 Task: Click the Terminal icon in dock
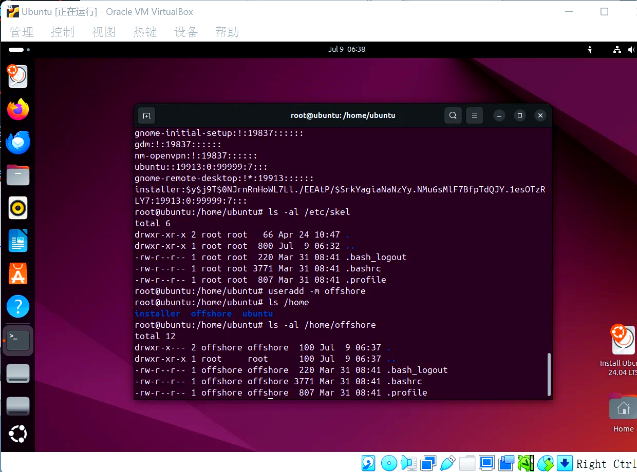pyautogui.click(x=18, y=340)
